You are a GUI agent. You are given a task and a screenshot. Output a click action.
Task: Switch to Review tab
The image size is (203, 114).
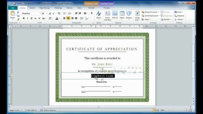click(x=69, y=8)
